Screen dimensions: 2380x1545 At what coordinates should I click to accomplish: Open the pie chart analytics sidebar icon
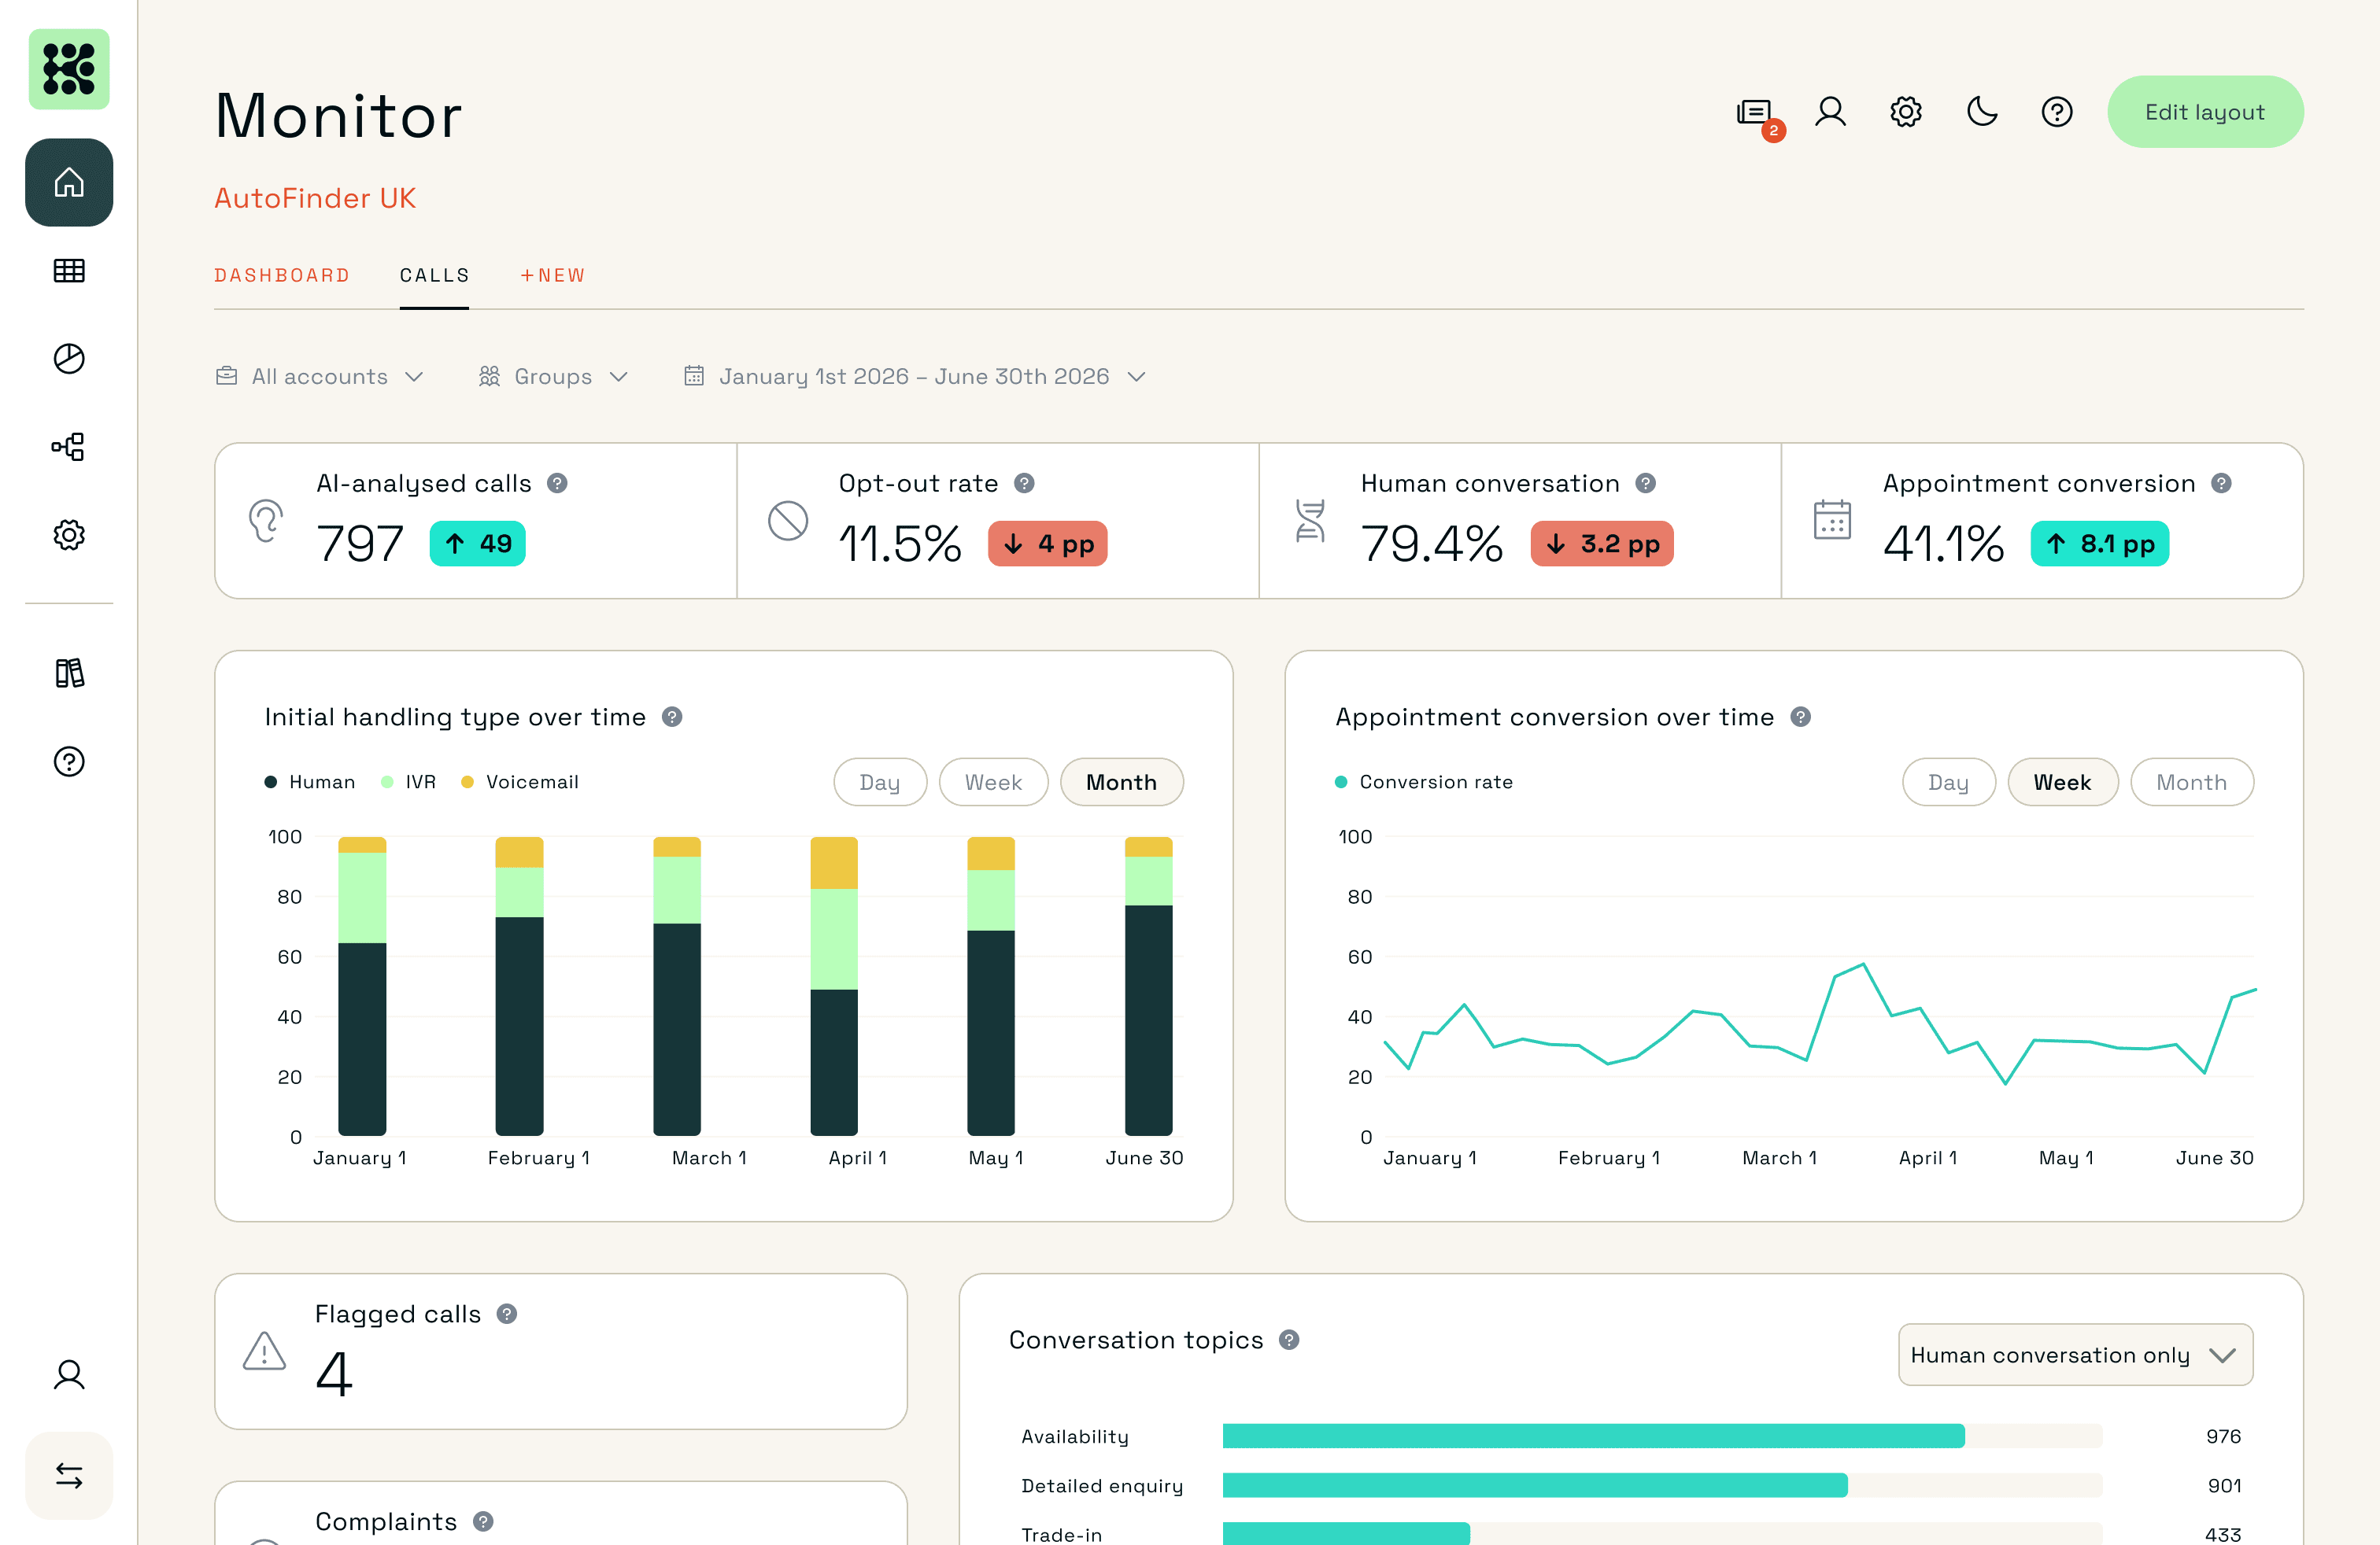(69, 358)
